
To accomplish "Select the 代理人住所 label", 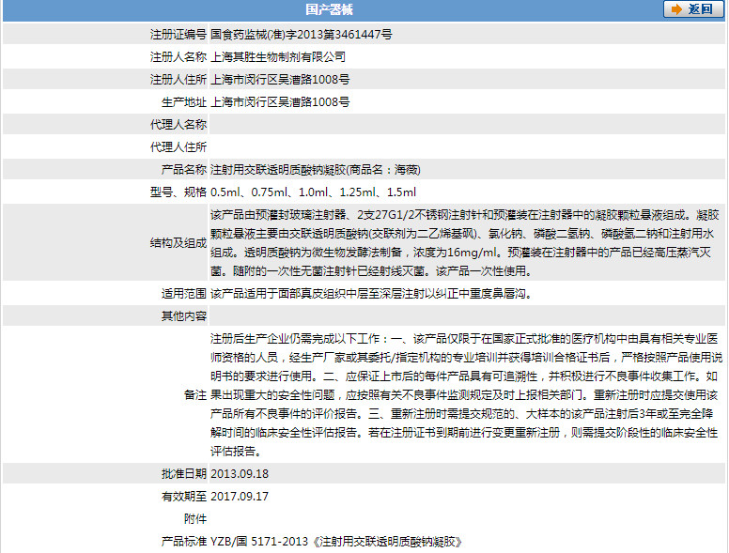I will (178, 146).
